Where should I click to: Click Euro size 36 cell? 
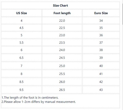pyautogui.click(x=101, y=35)
